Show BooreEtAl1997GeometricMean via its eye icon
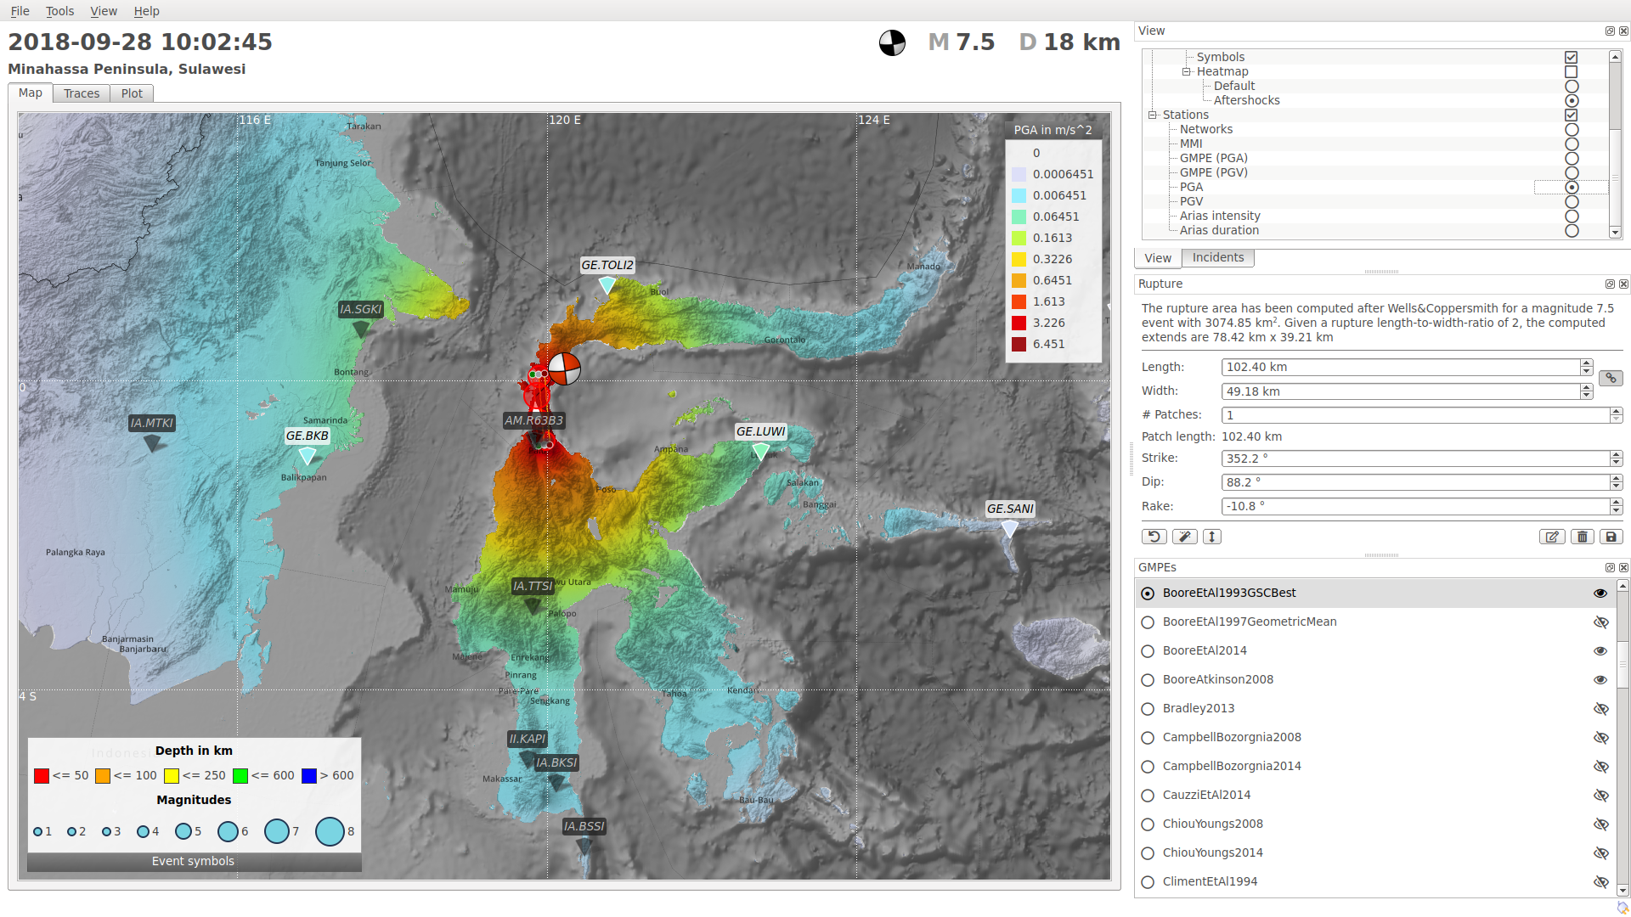This screenshot has height=917, width=1631. click(x=1600, y=622)
